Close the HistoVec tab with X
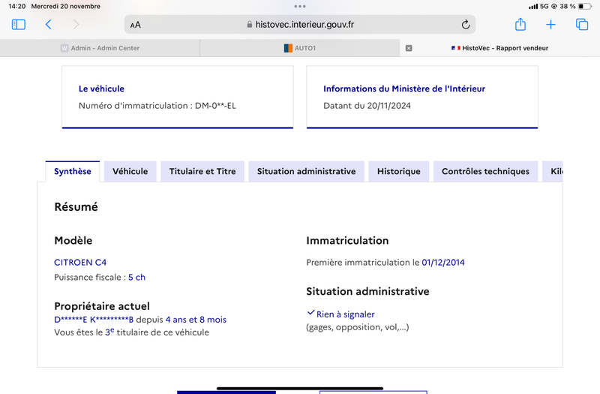600x394 pixels. [x=409, y=48]
